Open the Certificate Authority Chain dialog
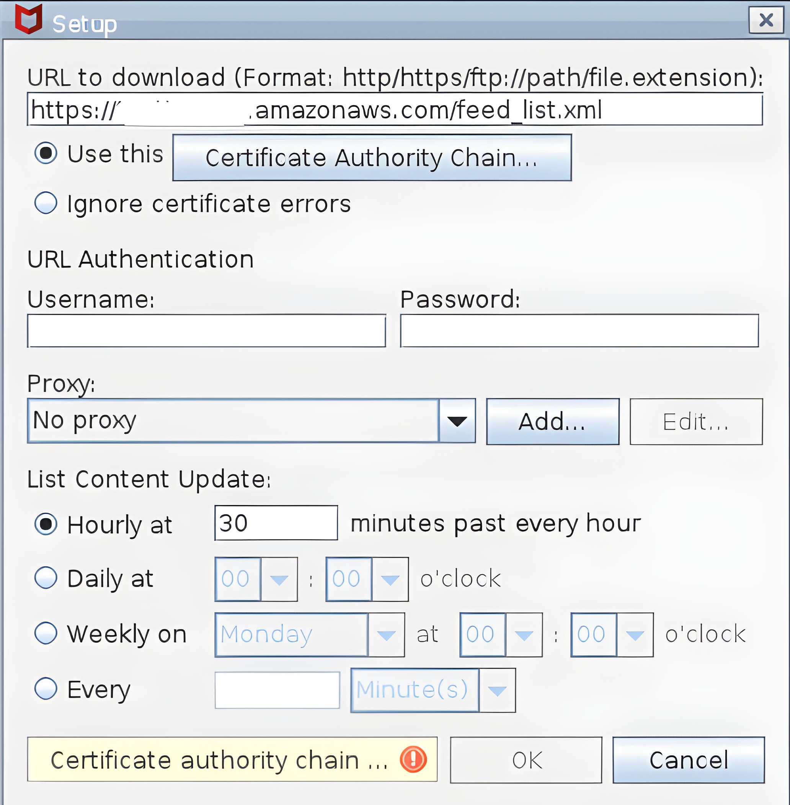The height and width of the screenshot is (805, 790). click(371, 158)
